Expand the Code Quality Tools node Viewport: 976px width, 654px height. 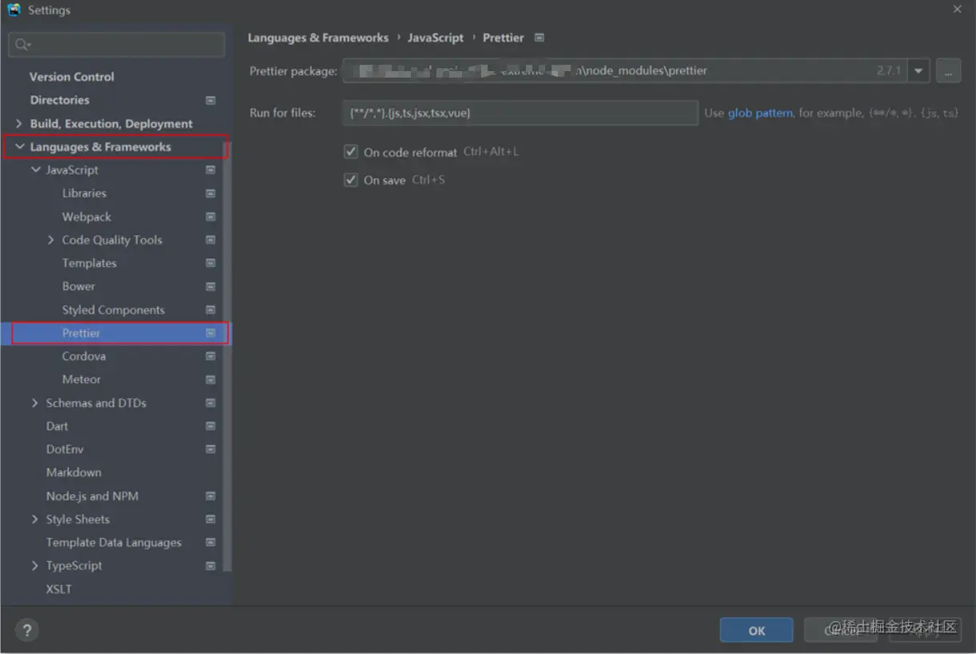point(51,240)
